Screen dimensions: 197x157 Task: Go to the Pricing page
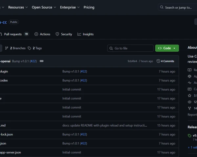coord(89,7)
